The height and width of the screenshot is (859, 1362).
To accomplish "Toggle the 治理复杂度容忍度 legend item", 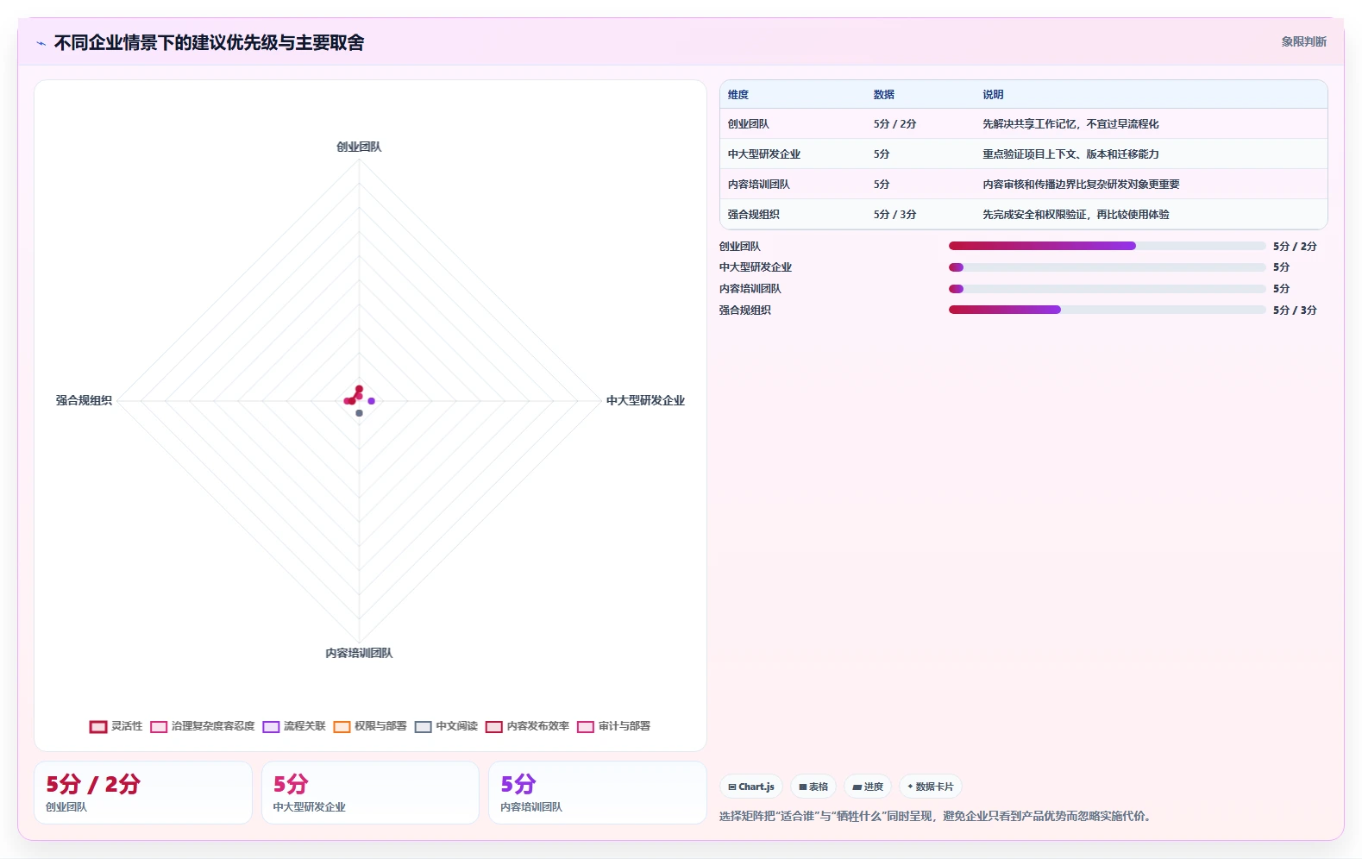I will pos(204,726).
